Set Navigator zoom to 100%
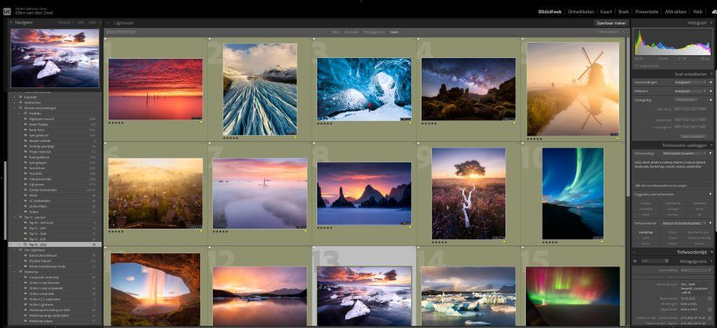Screen dimensions: 717x328 [x=81, y=22]
